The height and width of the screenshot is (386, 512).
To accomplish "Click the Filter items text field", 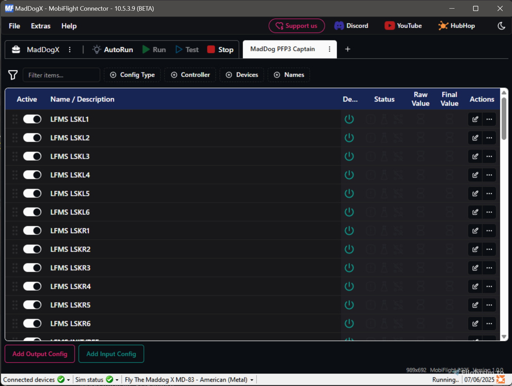I will 61,75.
